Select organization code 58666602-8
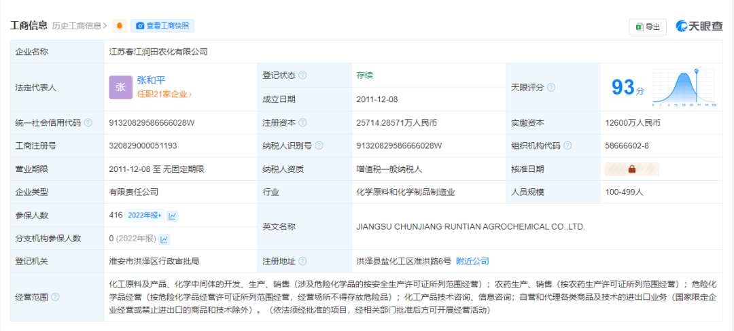The image size is (734, 331). [x=627, y=145]
